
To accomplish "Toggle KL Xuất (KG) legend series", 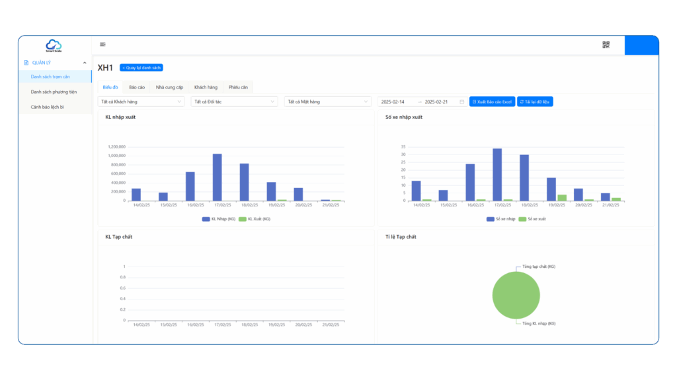I will [255, 219].
